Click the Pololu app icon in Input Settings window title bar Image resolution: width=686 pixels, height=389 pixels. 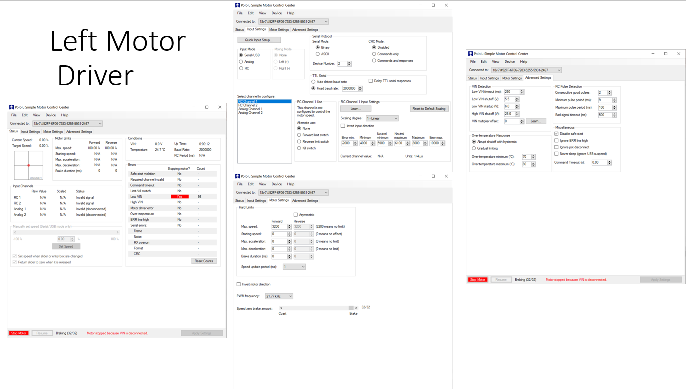237,5
